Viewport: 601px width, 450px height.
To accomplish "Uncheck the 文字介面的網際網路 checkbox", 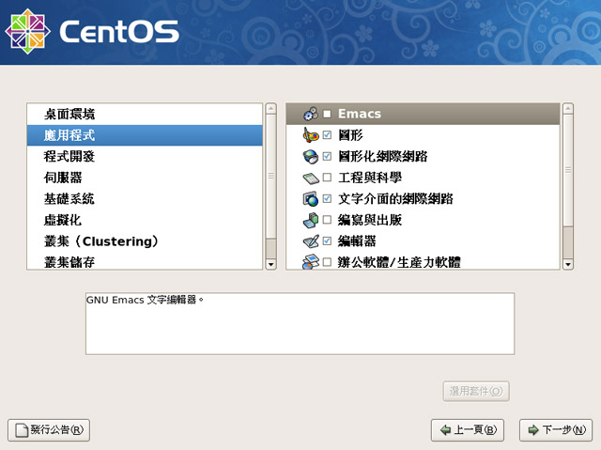I will 327,198.
